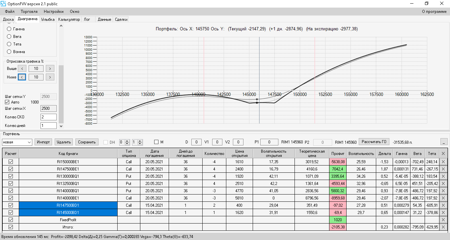Click the X header icon in table
The image size is (450, 240).
tap(443, 154)
